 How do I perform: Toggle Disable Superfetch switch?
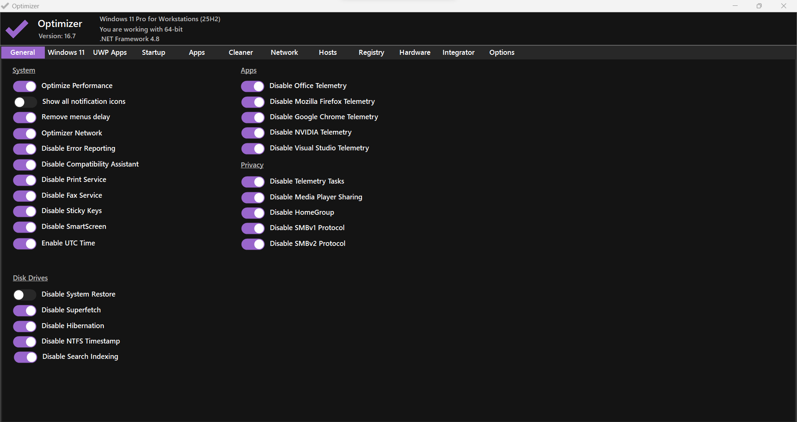[x=25, y=311]
